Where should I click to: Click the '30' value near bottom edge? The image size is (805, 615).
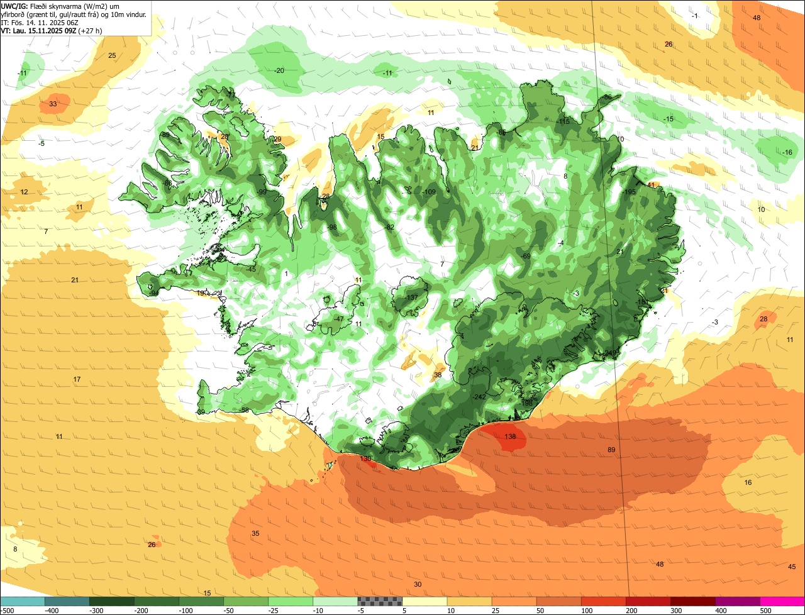418,584
